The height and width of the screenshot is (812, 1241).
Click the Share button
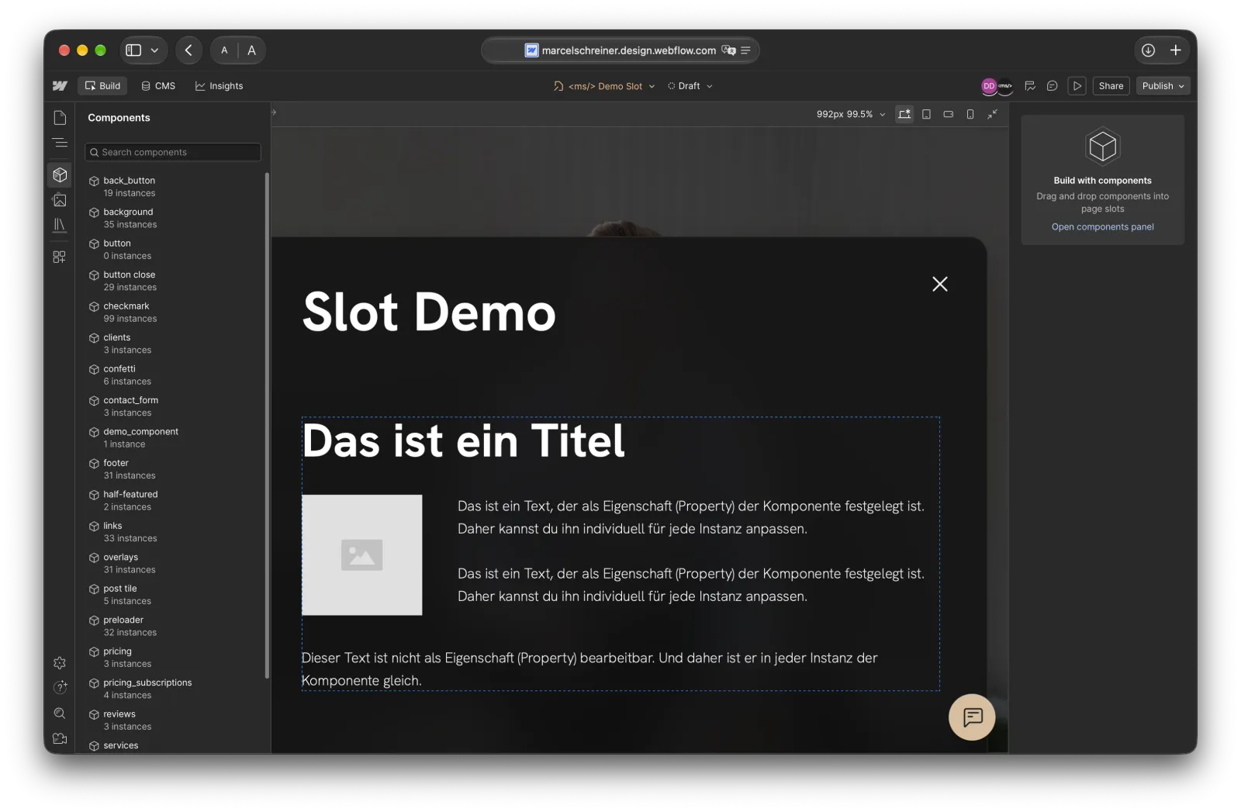coord(1111,86)
